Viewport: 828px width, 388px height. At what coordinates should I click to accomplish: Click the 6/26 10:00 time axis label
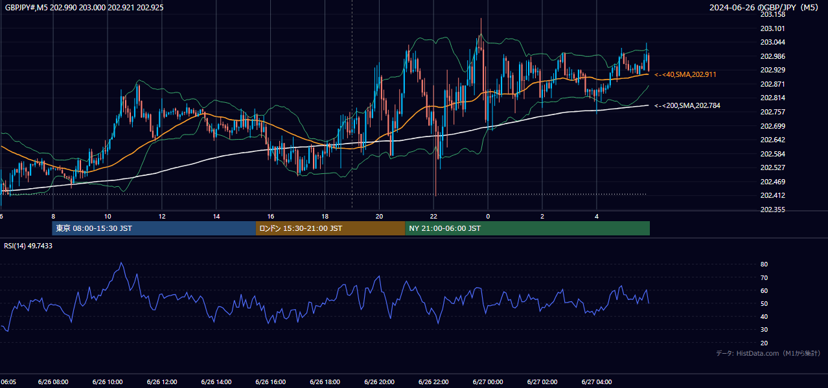pos(108,382)
